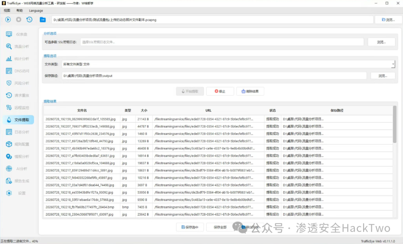Sort by the URL column header
The height and width of the screenshot is (244, 403).
(x=208, y=110)
